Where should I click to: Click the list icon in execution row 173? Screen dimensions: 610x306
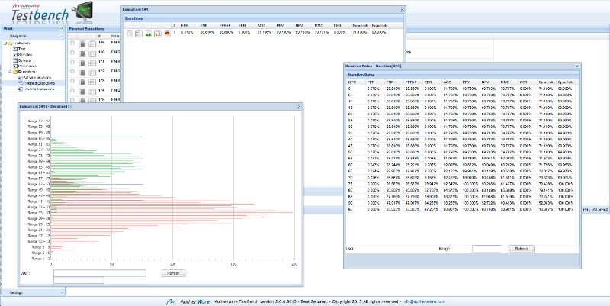(92, 82)
